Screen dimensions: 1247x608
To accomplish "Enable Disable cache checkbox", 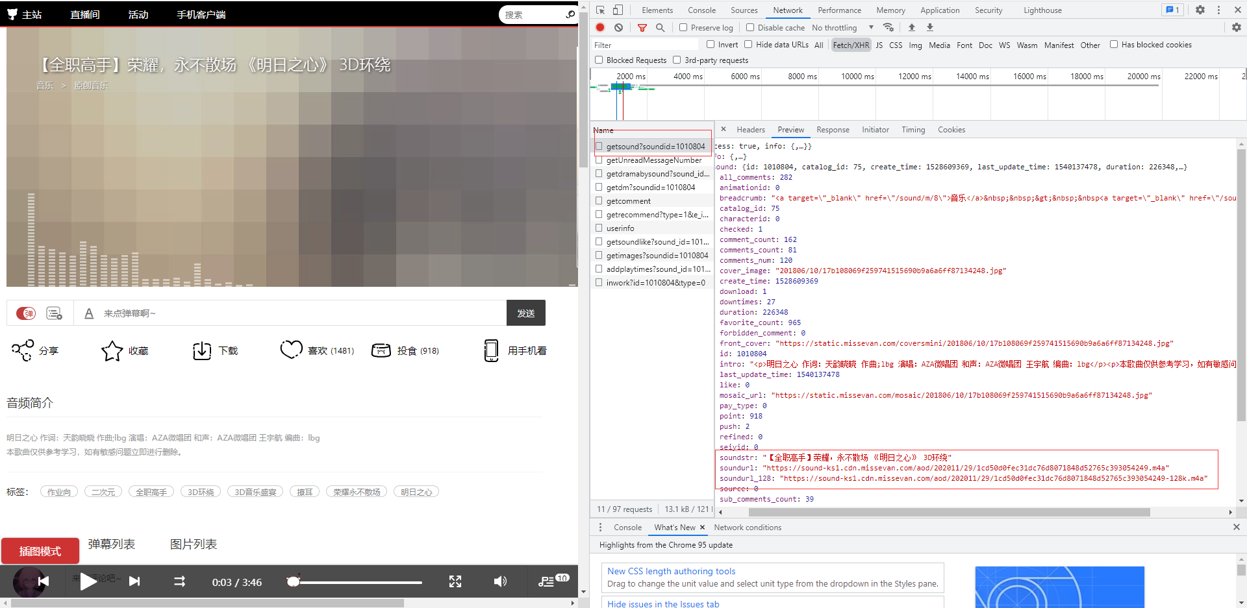I will coord(750,27).
